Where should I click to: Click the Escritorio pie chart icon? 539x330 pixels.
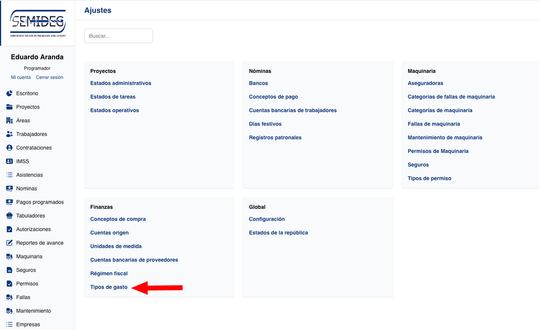pos(9,93)
